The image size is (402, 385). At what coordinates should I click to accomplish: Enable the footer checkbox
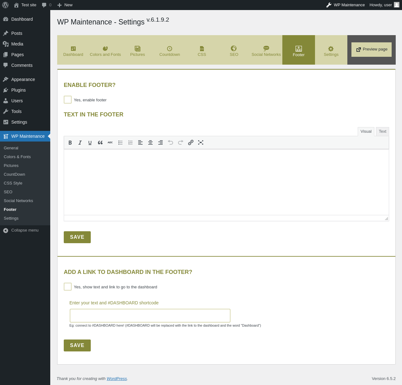pyautogui.click(x=68, y=99)
